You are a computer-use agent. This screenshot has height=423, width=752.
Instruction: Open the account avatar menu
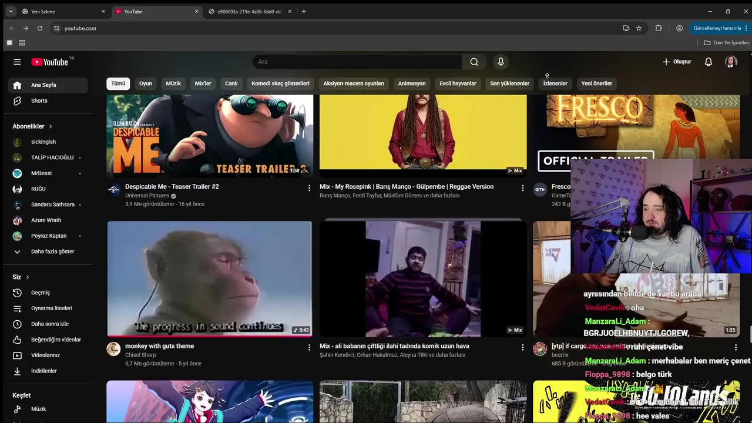point(731,62)
